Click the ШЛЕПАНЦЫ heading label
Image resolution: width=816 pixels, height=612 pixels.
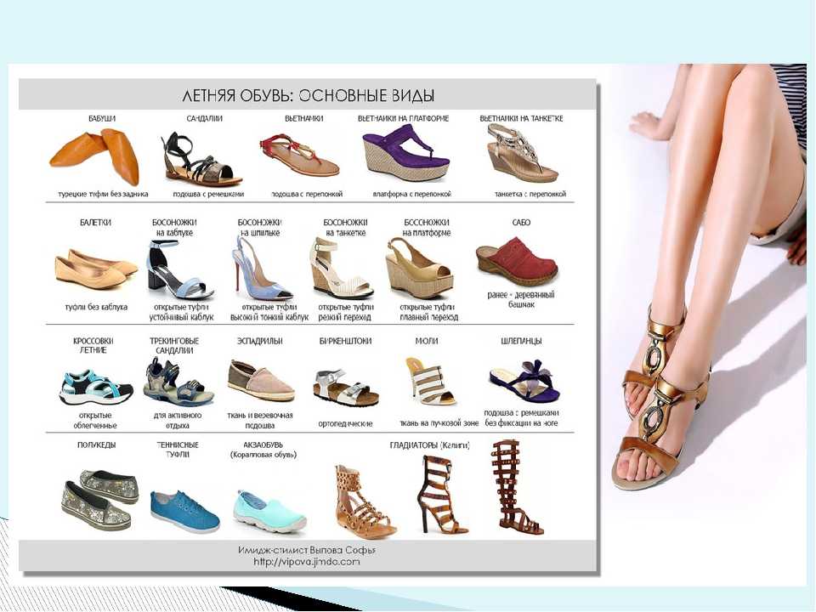pyautogui.click(x=521, y=342)
